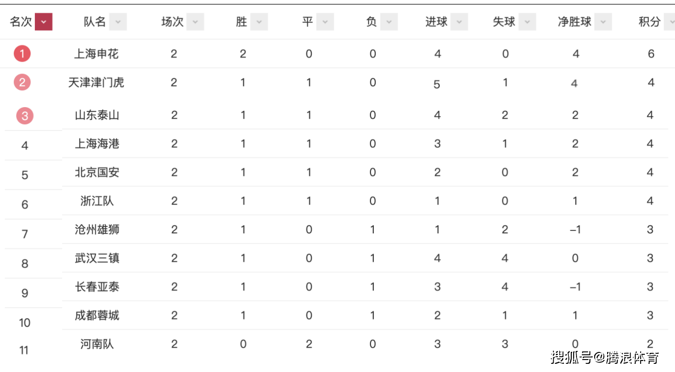Click the 积分 column header
The width and height of the screenshot is (675, 372).
point(649,22)
